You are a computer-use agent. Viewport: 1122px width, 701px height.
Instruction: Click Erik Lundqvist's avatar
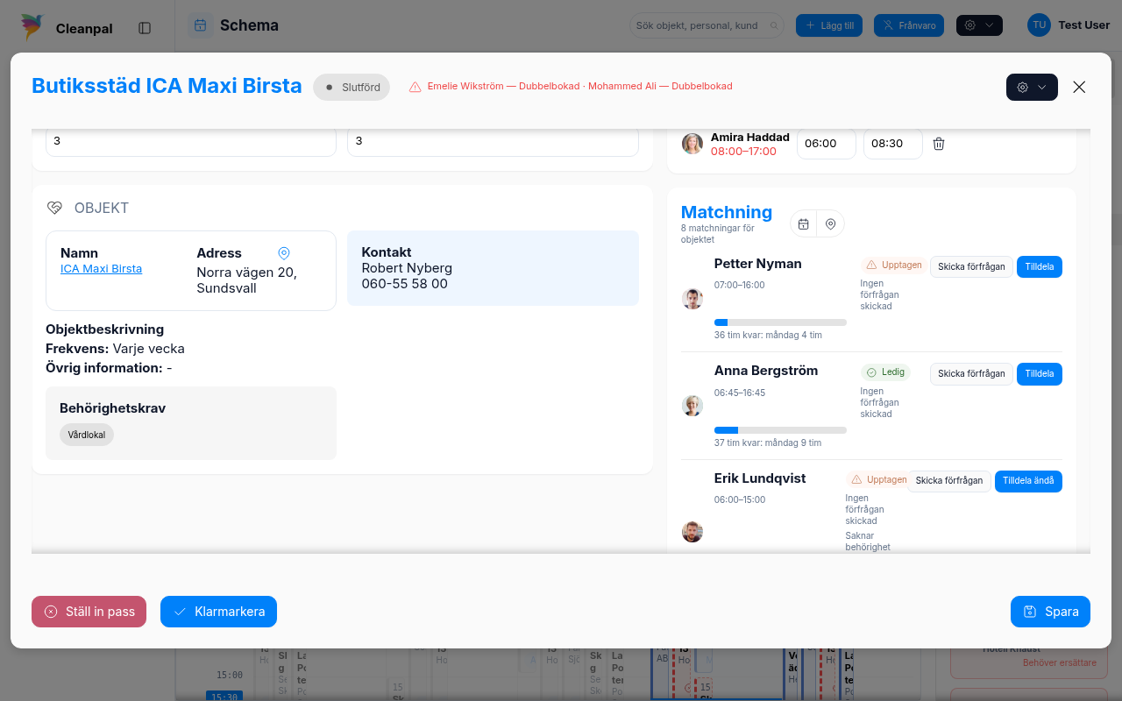(x=692, y=532)
